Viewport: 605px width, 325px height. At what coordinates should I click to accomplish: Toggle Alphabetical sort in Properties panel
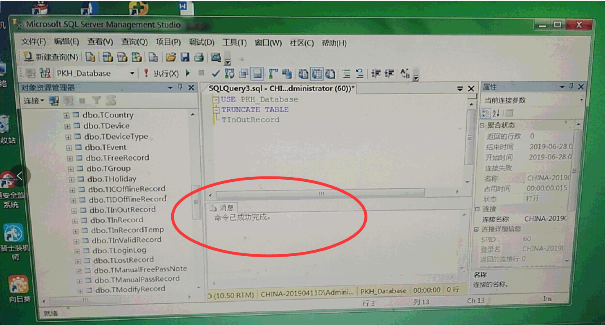[496, 113]
